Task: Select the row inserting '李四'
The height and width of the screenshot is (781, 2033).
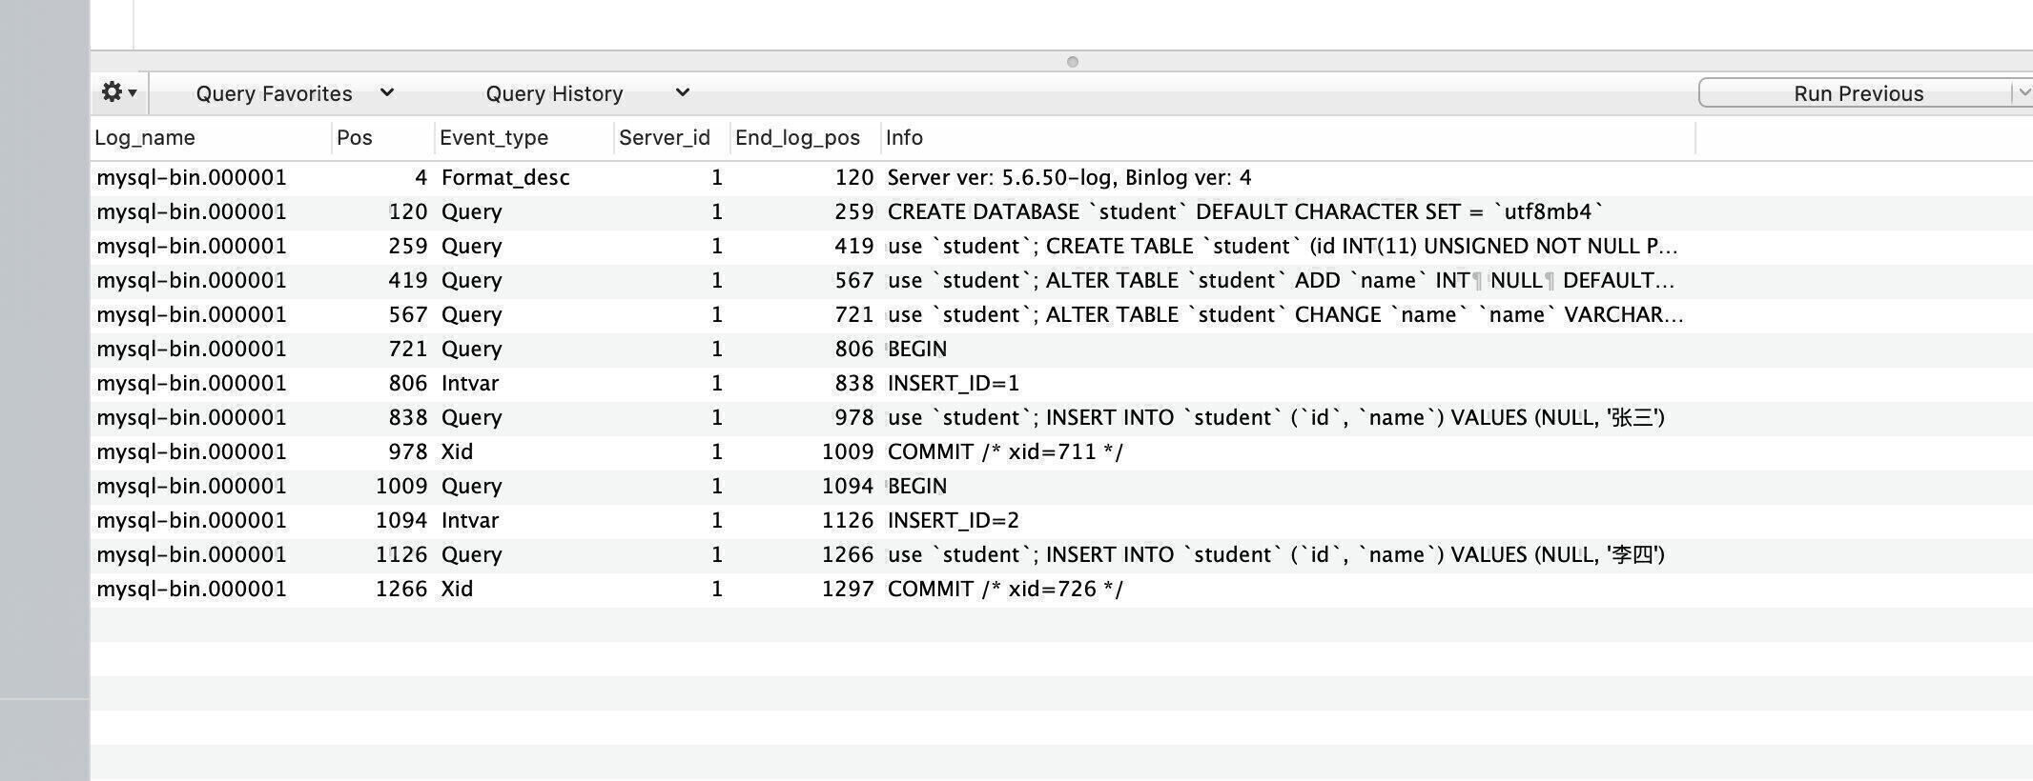Action: point(1061,555)
